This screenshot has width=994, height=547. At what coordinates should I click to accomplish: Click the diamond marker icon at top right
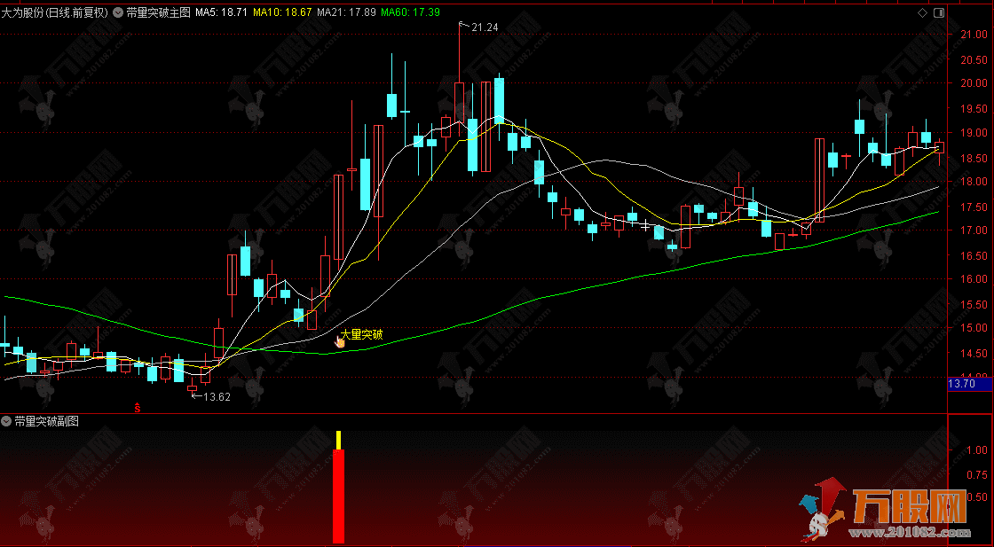click(922, 12)
